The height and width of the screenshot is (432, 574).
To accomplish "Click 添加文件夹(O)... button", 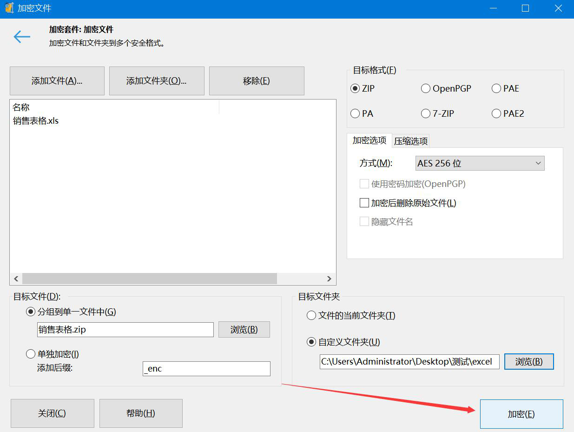I will pos(157,81).
